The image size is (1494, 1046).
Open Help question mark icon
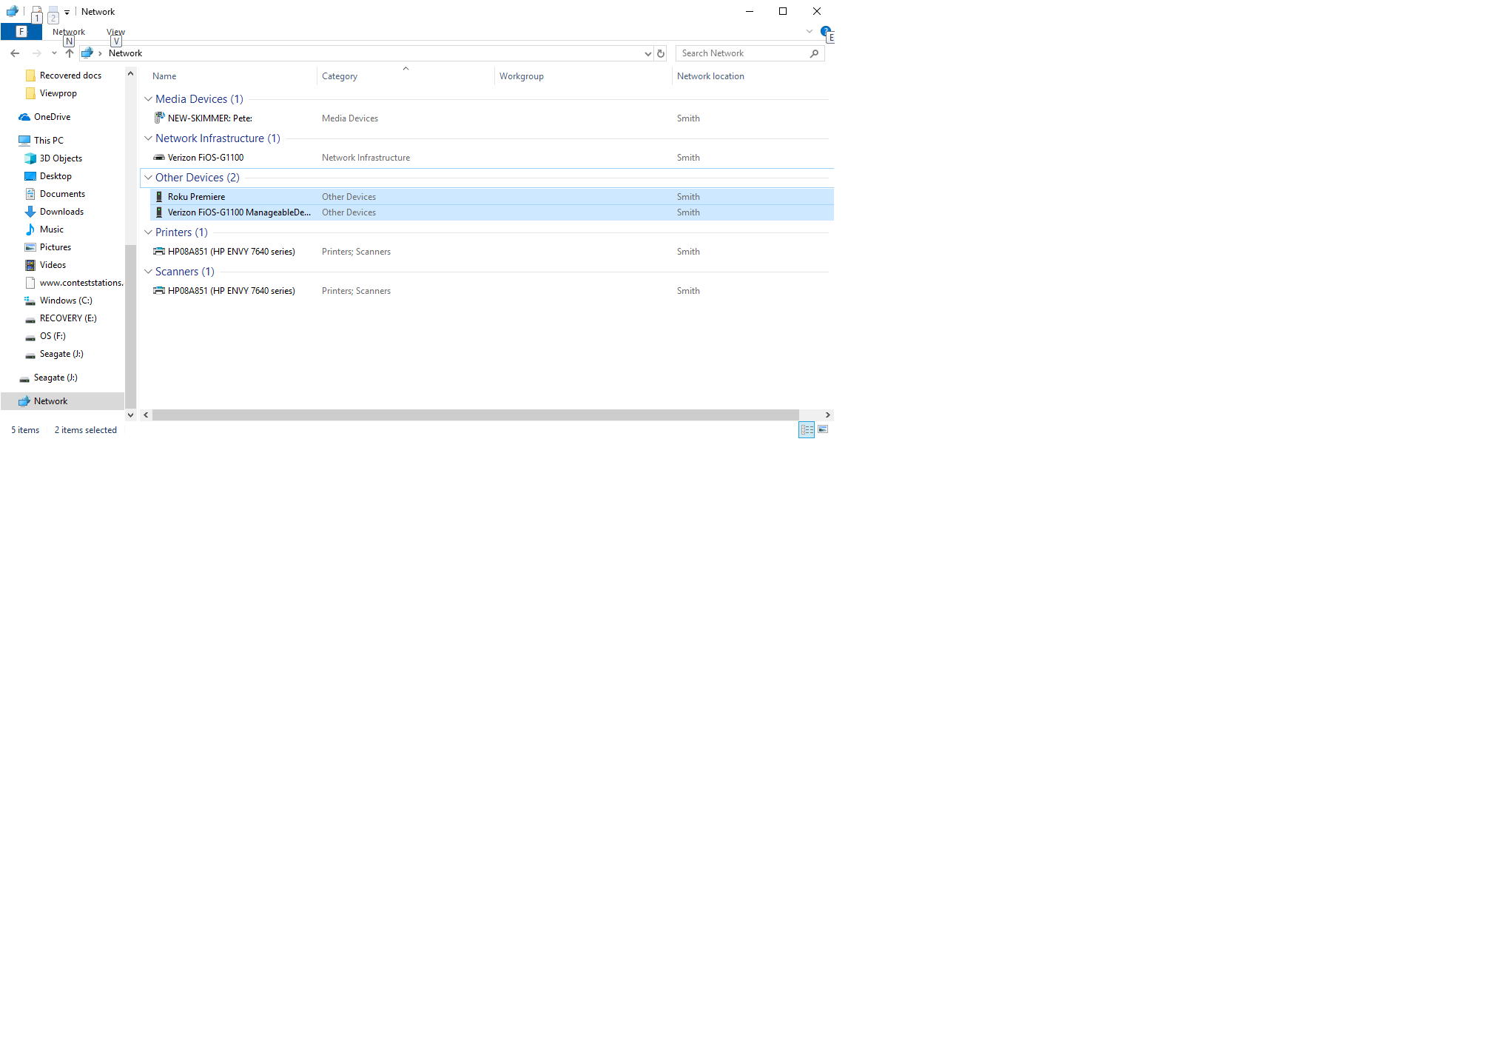[826, 32]
